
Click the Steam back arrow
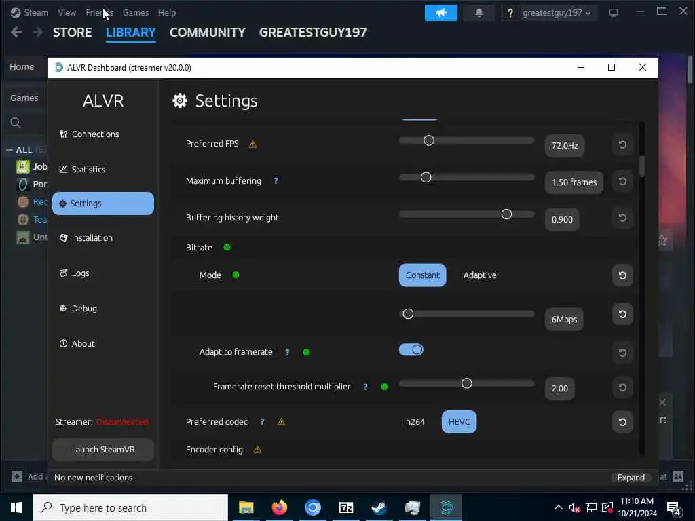(16, 32)
